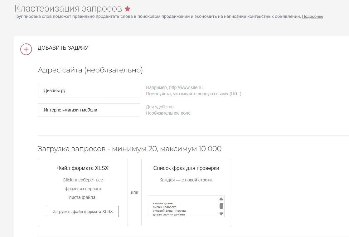Click the 'Интернет-магазин мебели' name field
Viewport: 349px width, 237px height.
point(89,110)
